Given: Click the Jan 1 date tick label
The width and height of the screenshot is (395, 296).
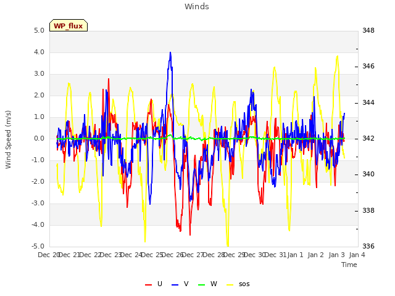Looking at the screenshot, I should tap(295, 255).
